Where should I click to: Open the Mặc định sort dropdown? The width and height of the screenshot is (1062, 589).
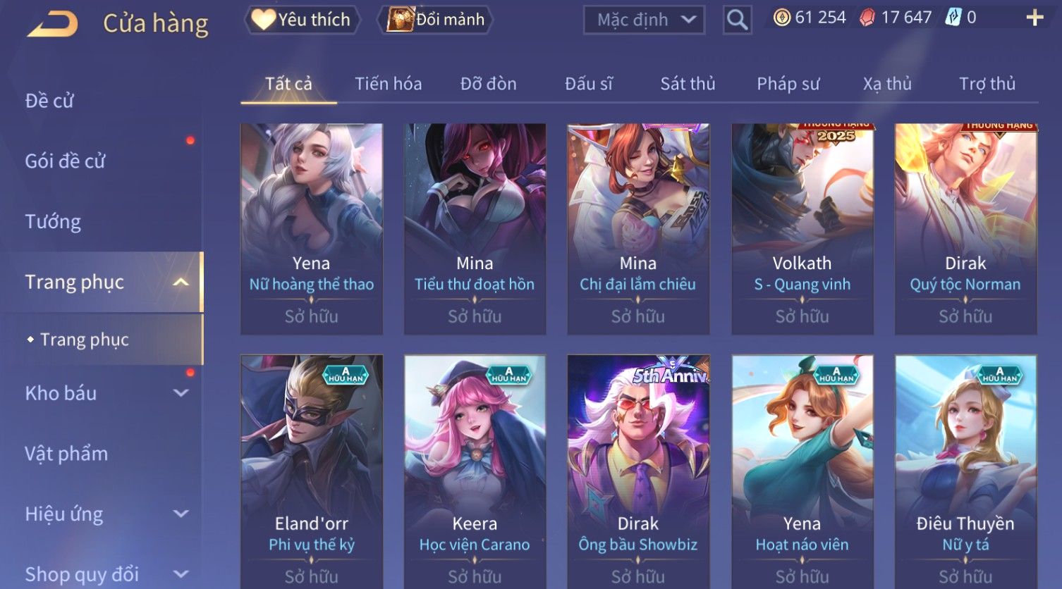(x=644, y=20)
